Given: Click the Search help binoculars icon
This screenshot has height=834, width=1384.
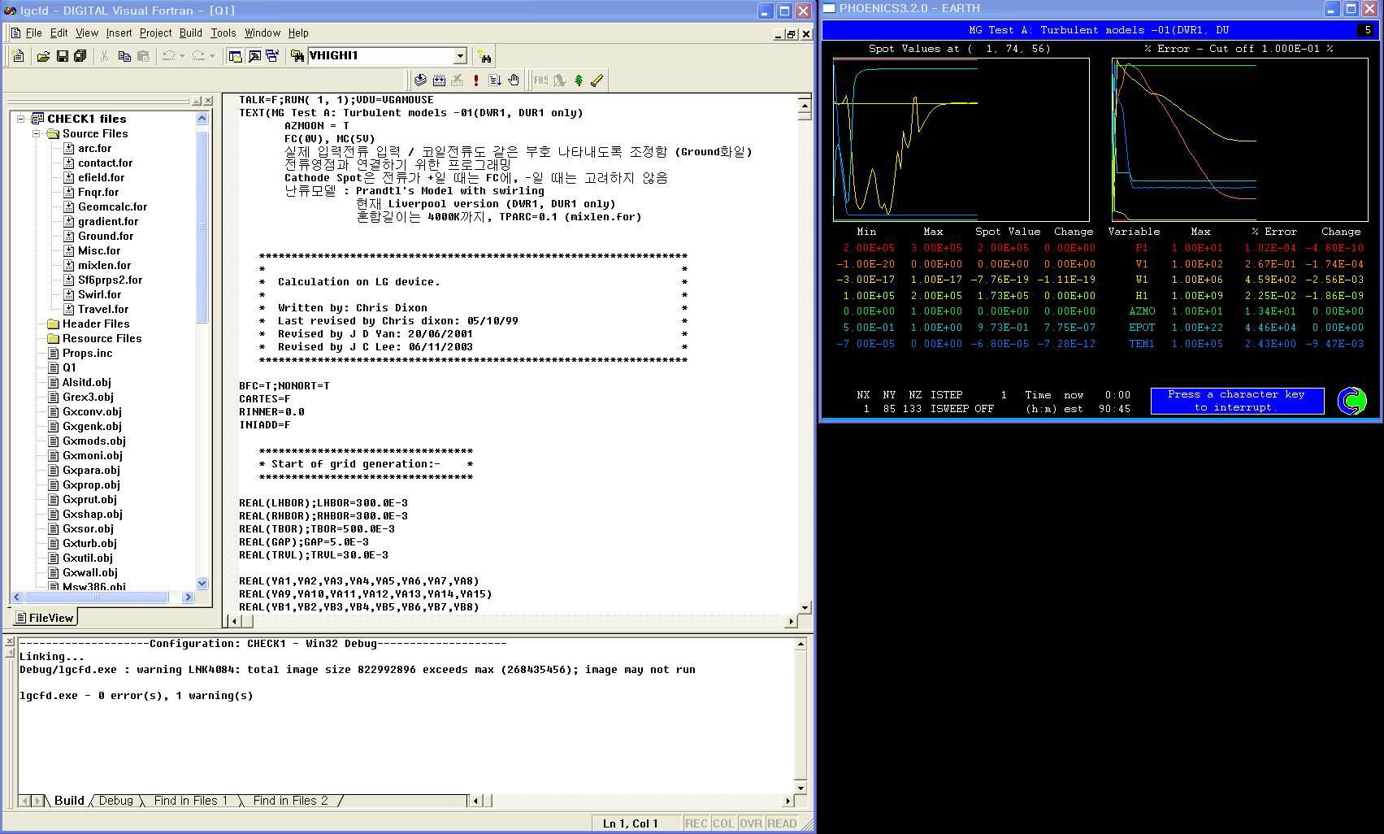Looking at the screenshot, I should [x=485, y=56].
